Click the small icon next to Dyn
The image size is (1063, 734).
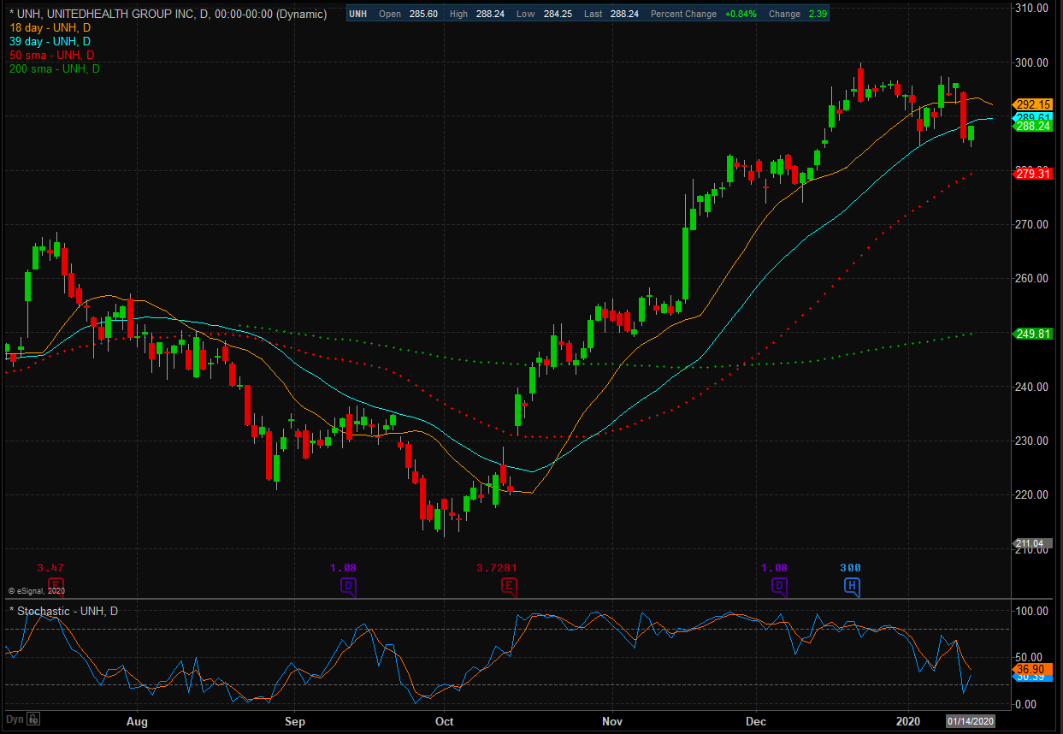click(x=32, y=719)
